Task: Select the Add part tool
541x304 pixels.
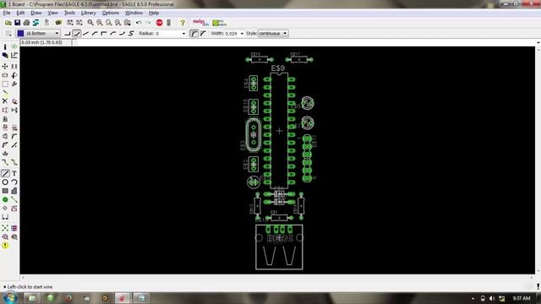Action: click(x=14, y=101)
